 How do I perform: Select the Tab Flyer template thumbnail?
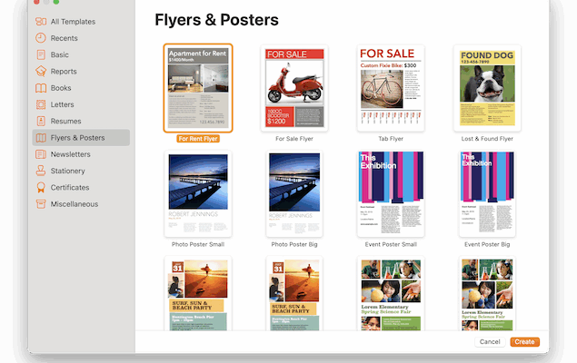[x=391, y=88]
